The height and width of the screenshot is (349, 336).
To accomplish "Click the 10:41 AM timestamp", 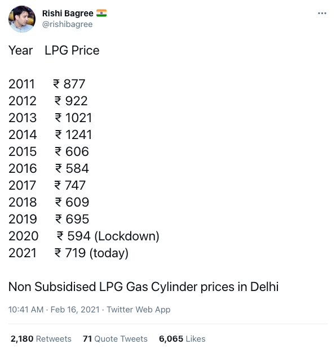I will tap(26, 310).
